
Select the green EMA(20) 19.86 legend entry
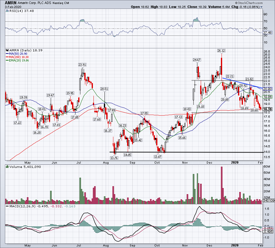[17, 60]
